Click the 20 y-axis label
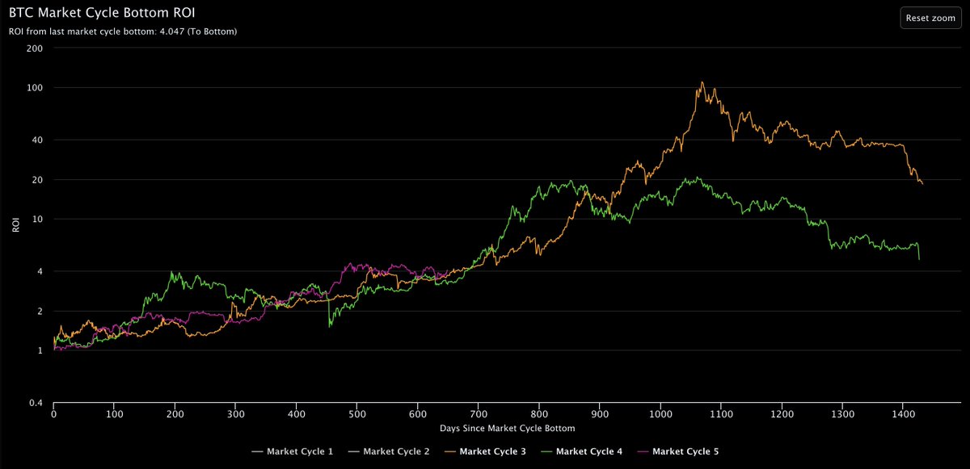 pos(38,179)
